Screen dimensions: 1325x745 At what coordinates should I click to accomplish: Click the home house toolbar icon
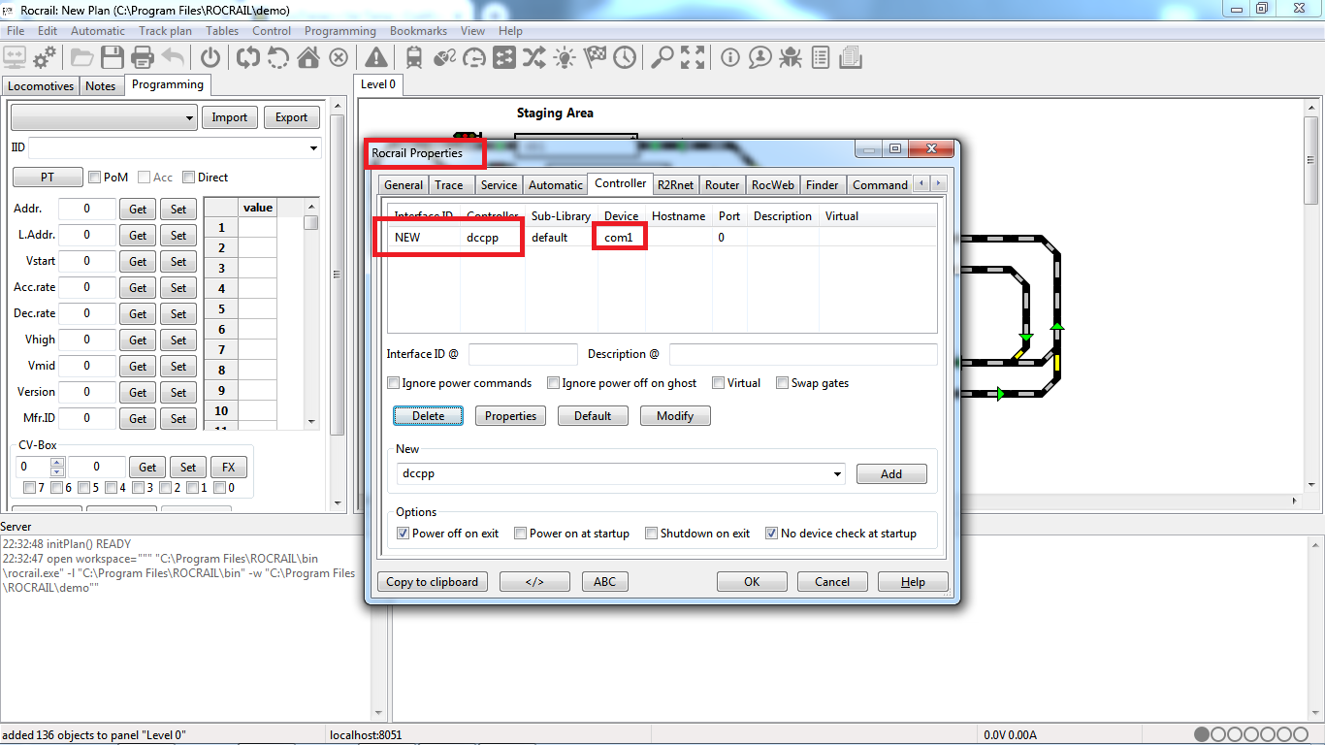(308, 57)
